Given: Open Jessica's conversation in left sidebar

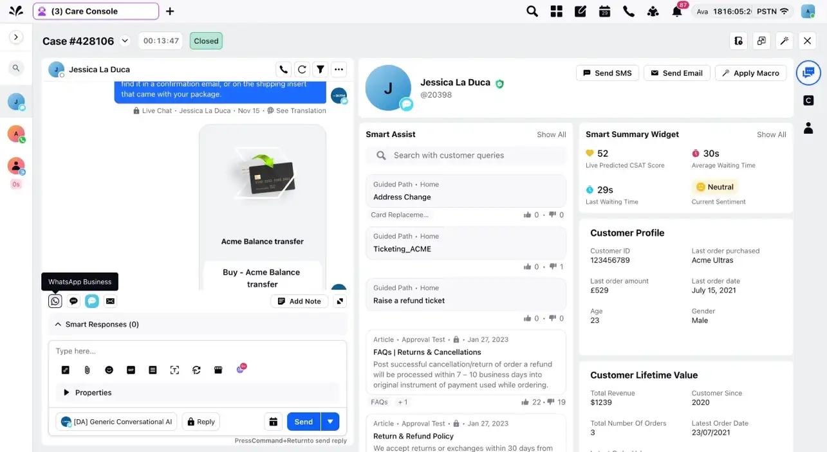Looking at the screenshot, I should [16, 102].
